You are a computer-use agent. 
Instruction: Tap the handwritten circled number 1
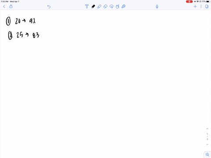tap(8, 22)
